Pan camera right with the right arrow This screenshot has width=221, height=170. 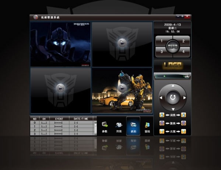[x=185, y=98]
